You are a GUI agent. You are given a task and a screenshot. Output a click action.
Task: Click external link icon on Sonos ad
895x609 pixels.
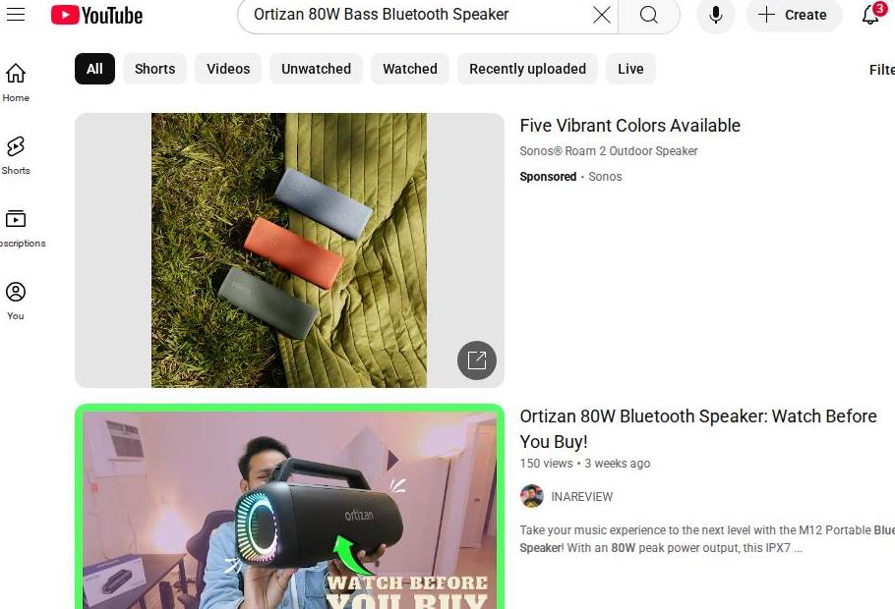477,360
